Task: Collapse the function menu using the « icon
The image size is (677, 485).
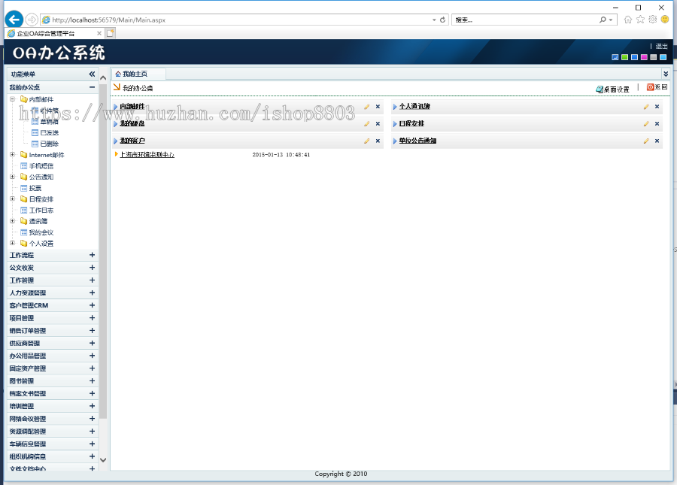Action: point(92,74)
